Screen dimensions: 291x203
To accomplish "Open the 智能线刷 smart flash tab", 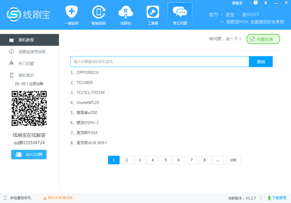I will 99,15.
